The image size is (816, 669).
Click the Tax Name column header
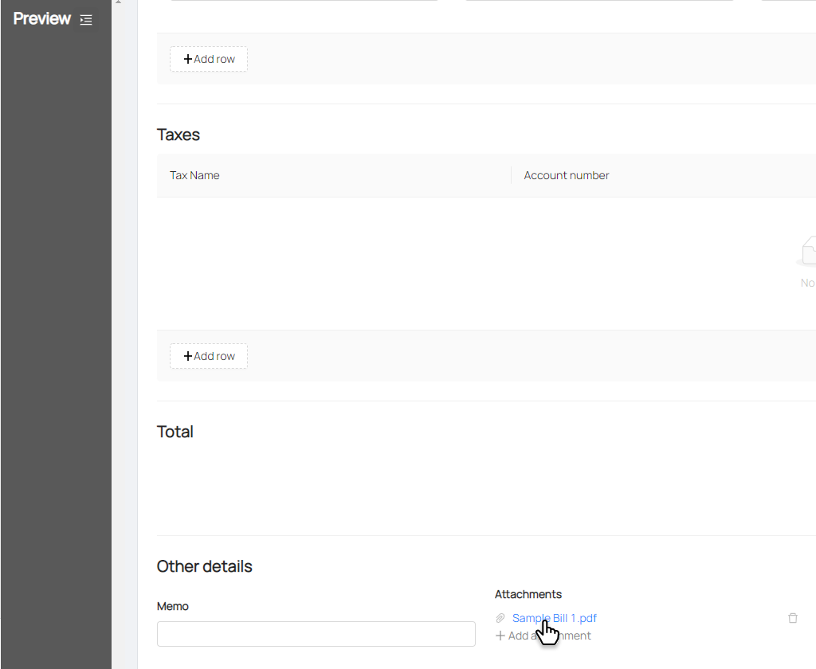[194, 175]
